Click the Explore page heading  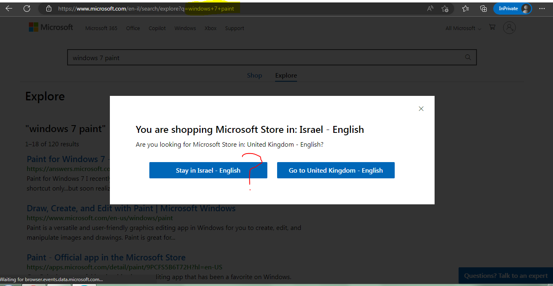pyautogui.click(x=45, y=96)
